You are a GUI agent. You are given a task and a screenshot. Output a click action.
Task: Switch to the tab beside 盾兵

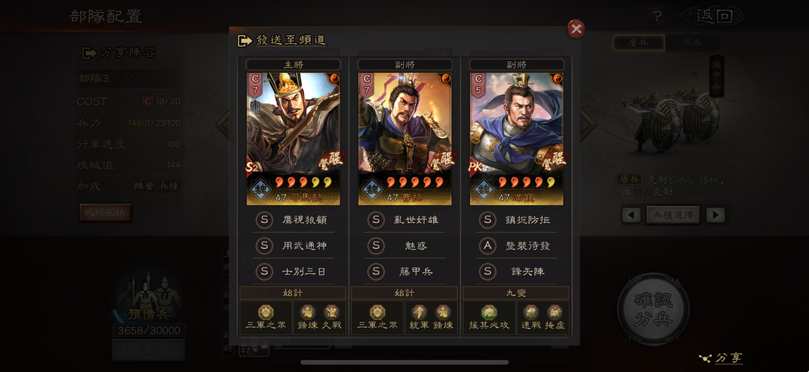point(692,43)
